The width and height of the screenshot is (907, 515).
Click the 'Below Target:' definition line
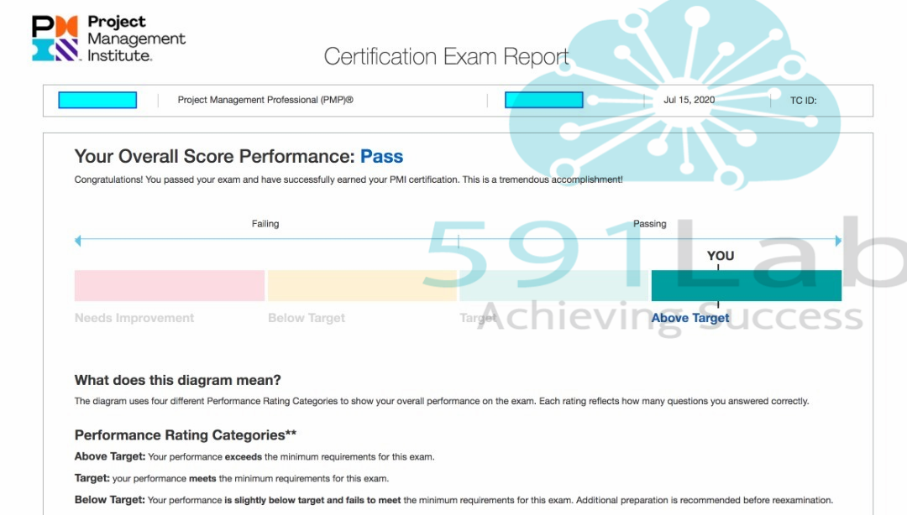[453, 500]
